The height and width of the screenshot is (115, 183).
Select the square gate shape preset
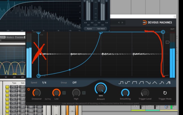pyautogui.click(x=134, y=83)
